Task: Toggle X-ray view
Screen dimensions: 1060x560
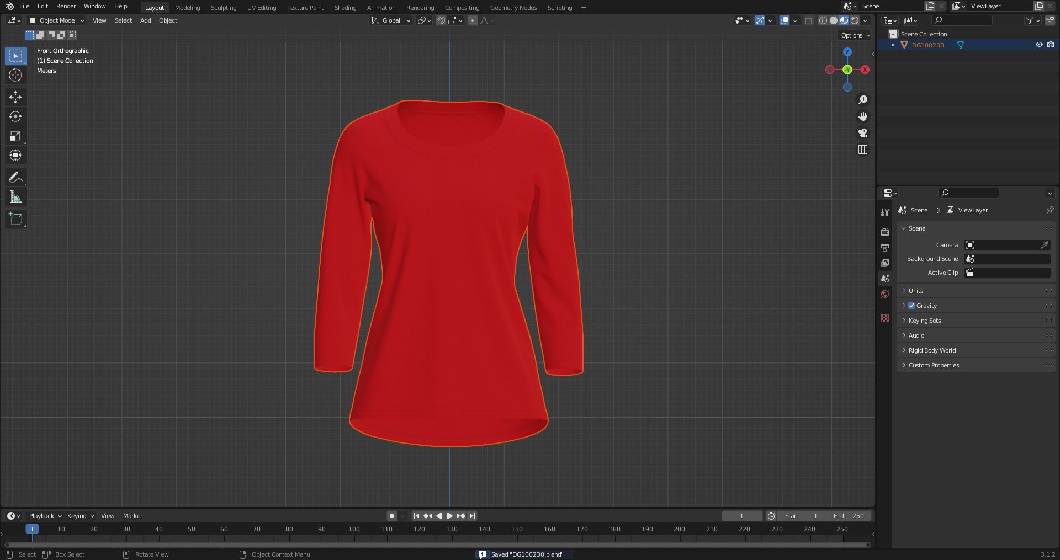Action: pos(809,20)
